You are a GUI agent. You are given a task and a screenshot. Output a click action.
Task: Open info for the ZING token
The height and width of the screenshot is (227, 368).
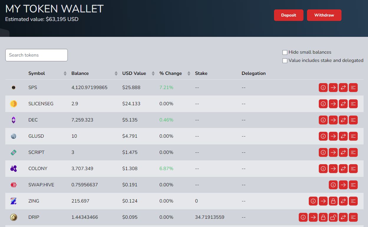tap(313, 201)
